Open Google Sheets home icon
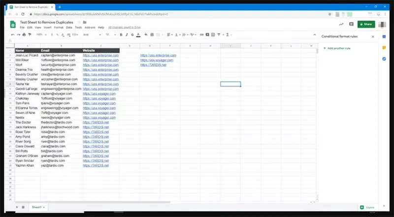This screenshot has width=394, height=217. 13,25
